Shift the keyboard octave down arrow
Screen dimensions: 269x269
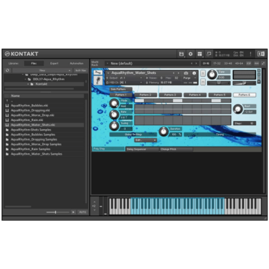[94, 210]
